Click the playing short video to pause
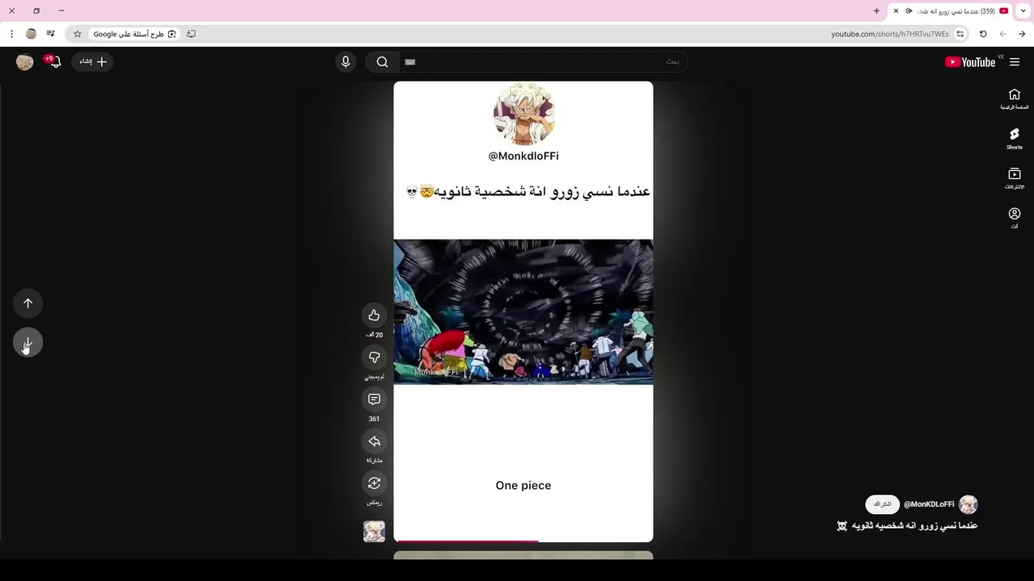1034x581 pixels. pos(523,311)
